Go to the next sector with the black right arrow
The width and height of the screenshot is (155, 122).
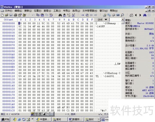(140, 15)
